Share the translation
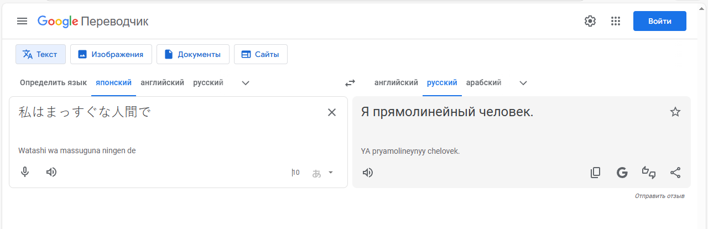The image size is (708, 229). 675,173
